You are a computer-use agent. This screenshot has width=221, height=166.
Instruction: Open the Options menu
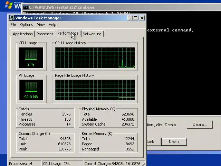(x=27, y=25)
